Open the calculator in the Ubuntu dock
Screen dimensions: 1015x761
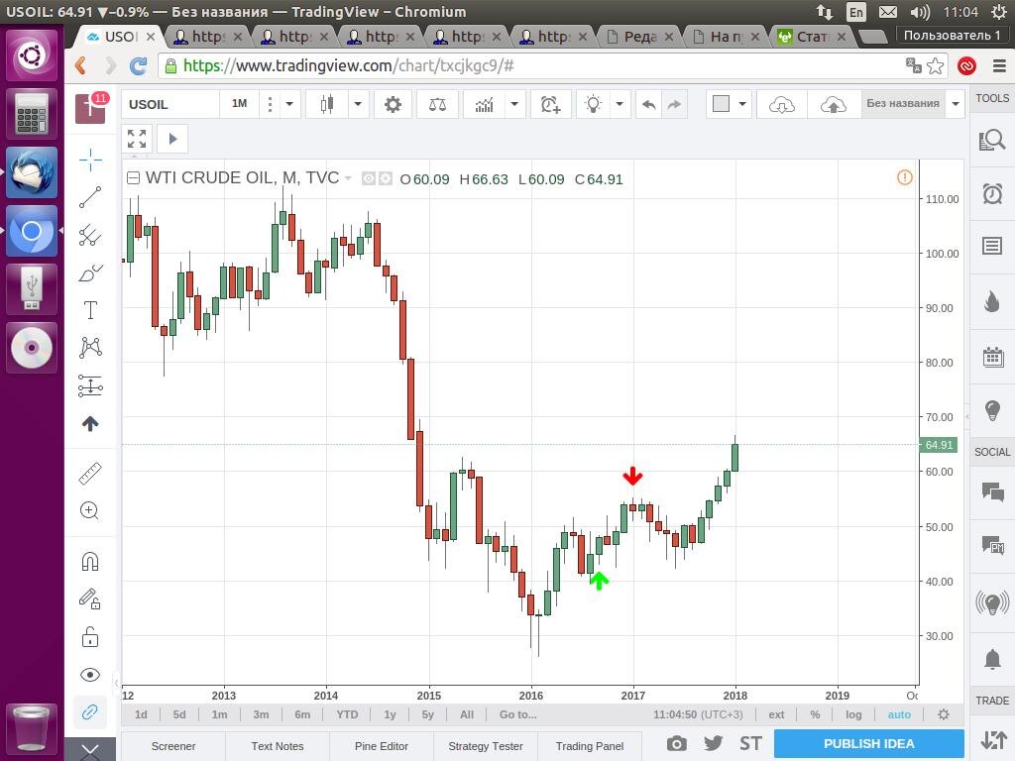32,114
